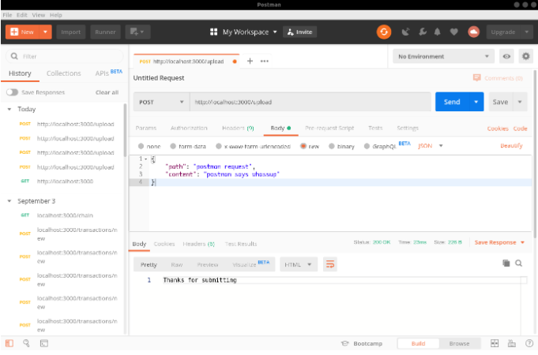This screenshot has width=538, height=355.
Task: Open the wrench settings icon
Action: pos(423,32)
